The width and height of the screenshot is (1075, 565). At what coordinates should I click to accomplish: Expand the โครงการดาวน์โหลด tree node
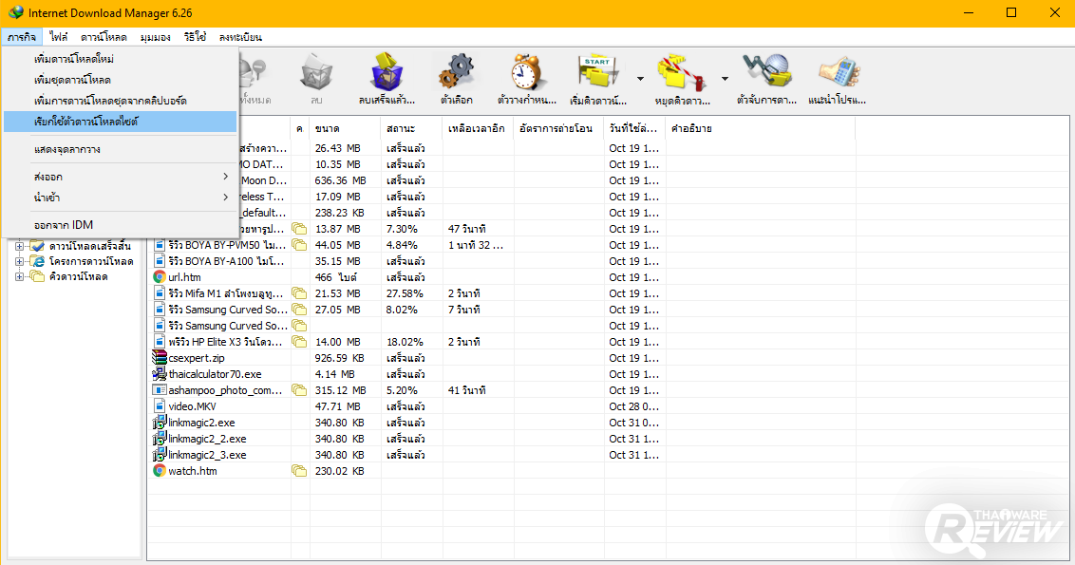coord(19,261)
